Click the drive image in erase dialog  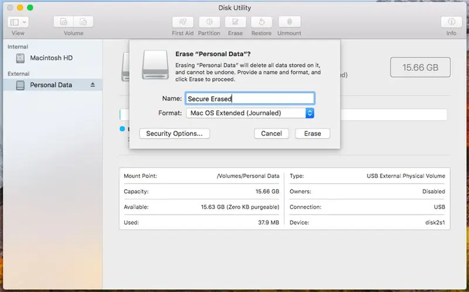[x=155, y=64]
